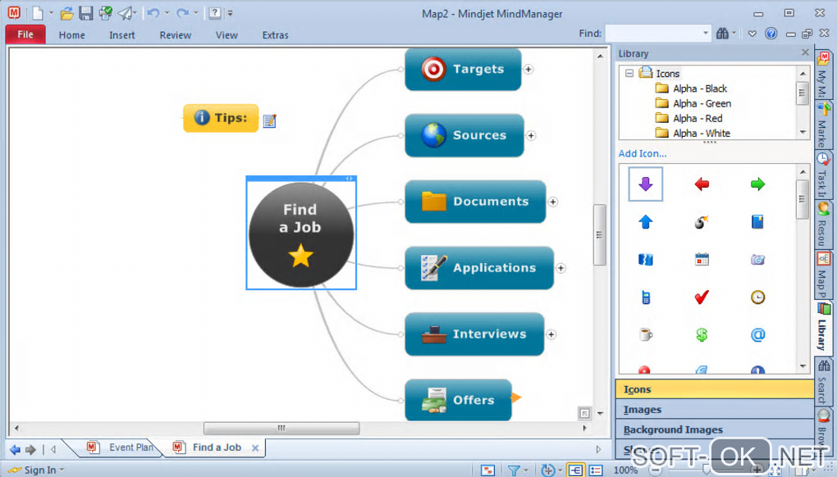Open the Find field dropdown arrow
The image size is (837, 477).
[x=706, y=34]
